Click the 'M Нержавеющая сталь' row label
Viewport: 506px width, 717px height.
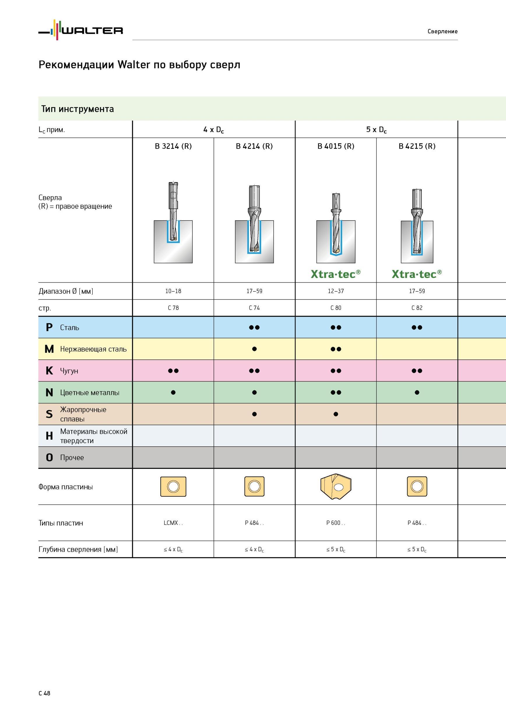point(85,349)
